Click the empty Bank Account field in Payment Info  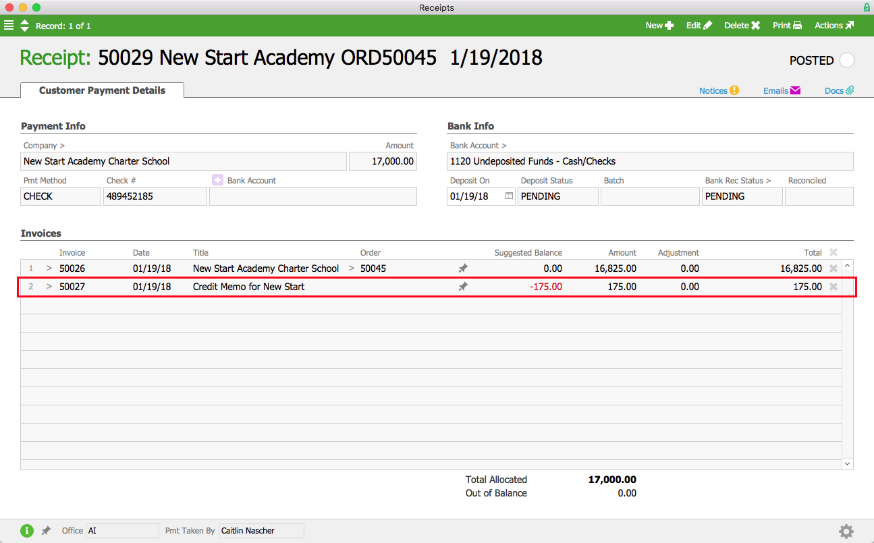[313, 196]
